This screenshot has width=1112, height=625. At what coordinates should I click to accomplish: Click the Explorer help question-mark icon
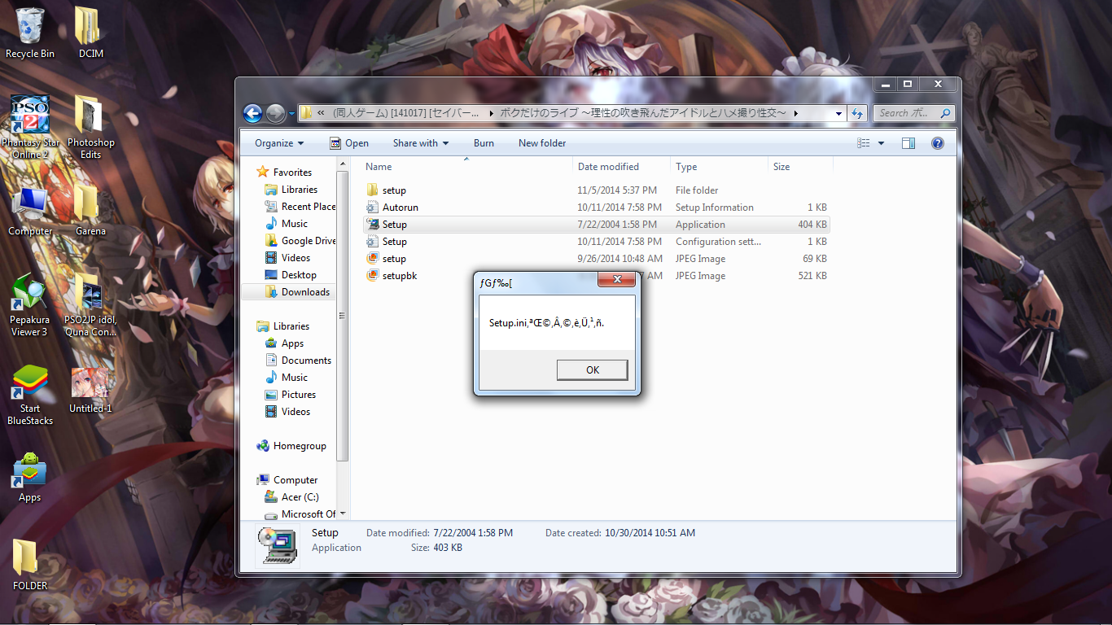coord(937,143)
